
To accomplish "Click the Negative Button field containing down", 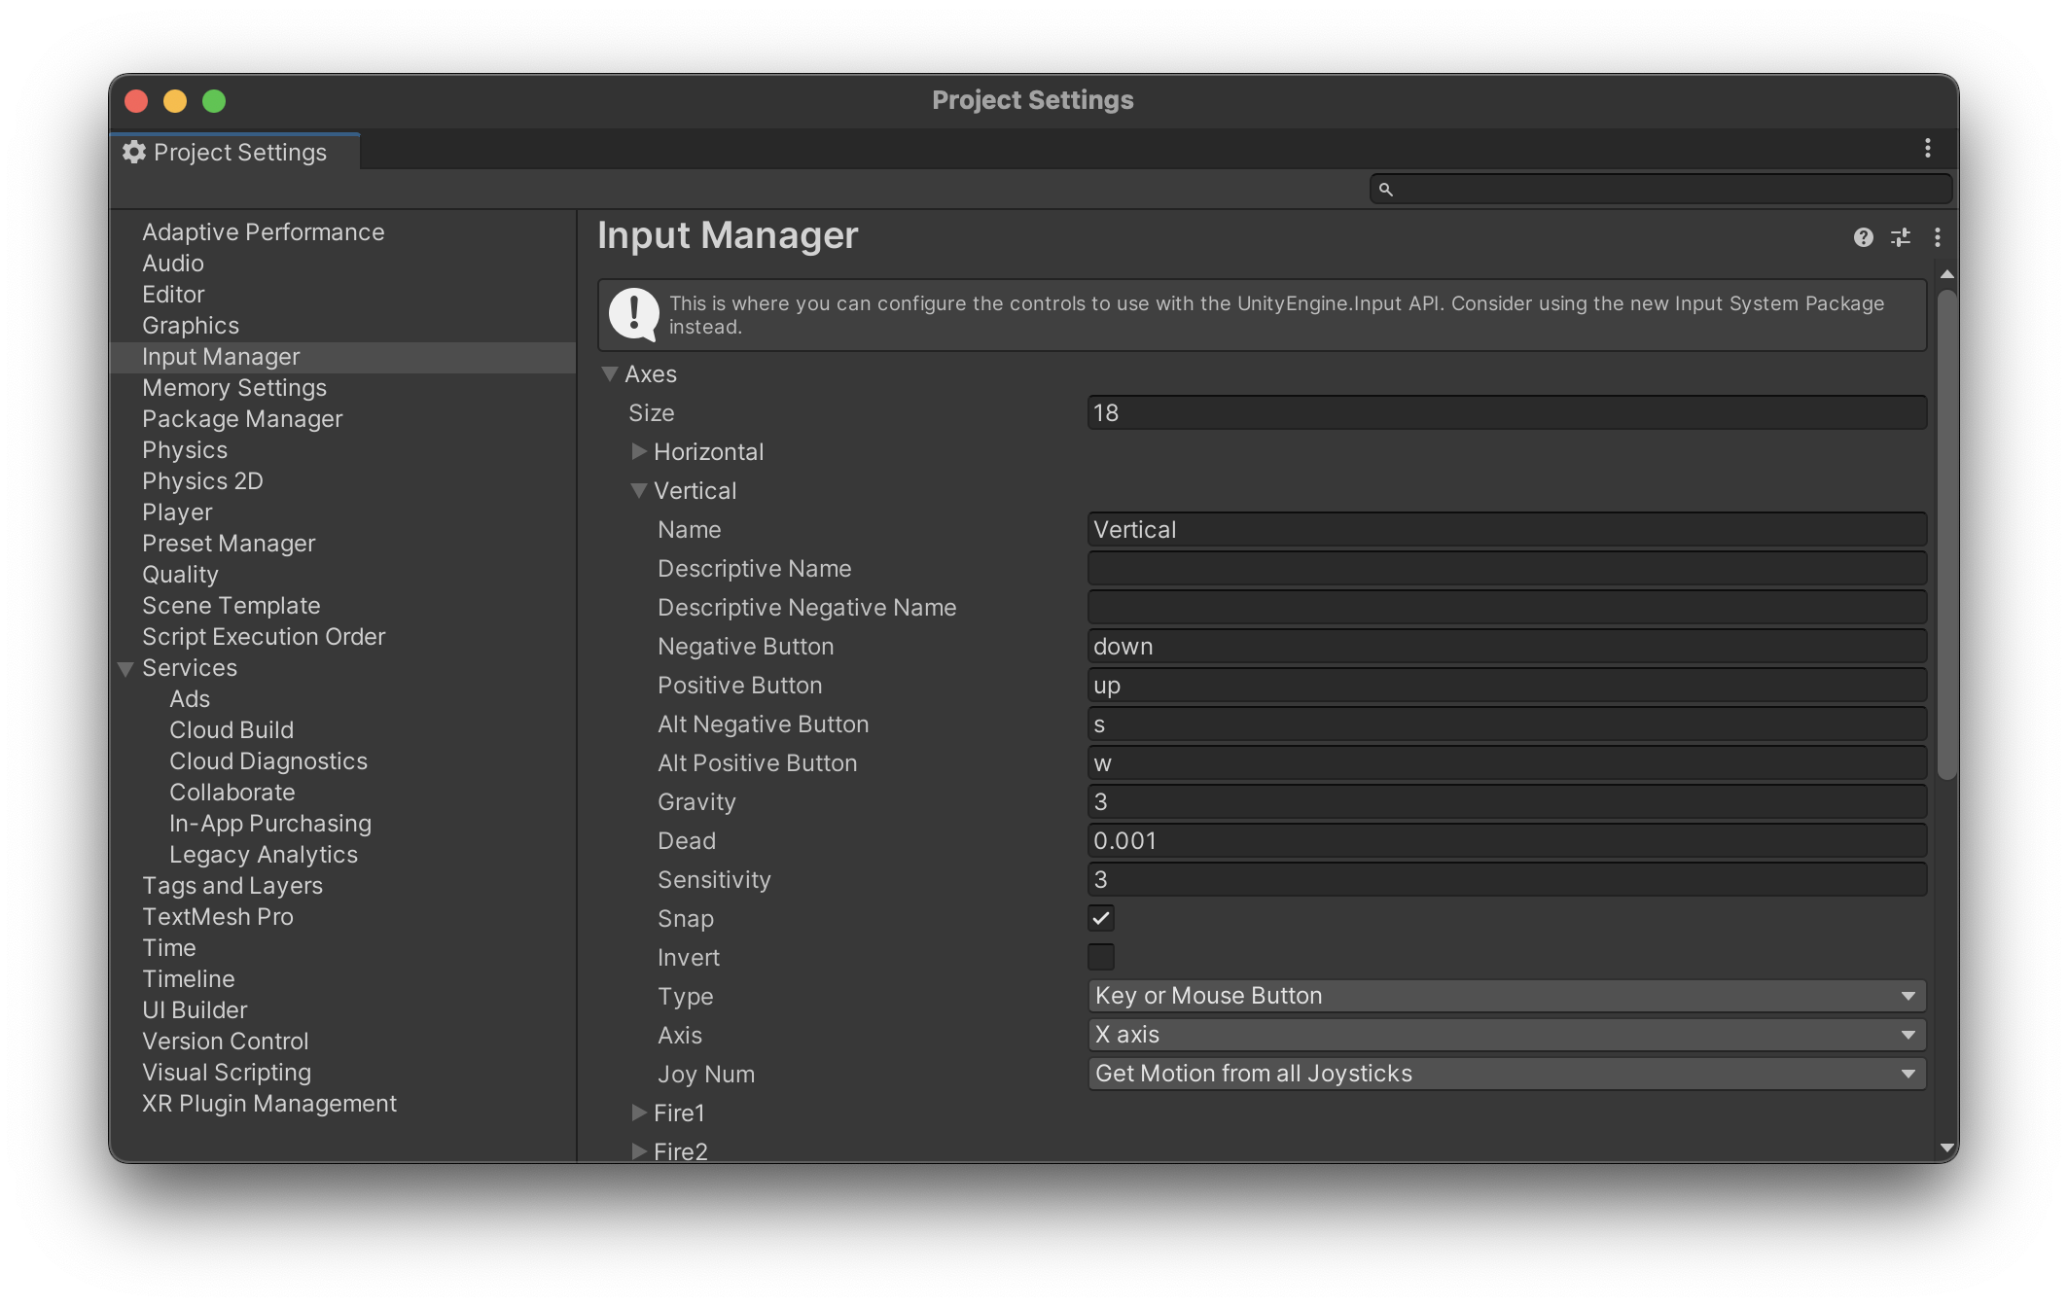I will (x=1506, y=647).
